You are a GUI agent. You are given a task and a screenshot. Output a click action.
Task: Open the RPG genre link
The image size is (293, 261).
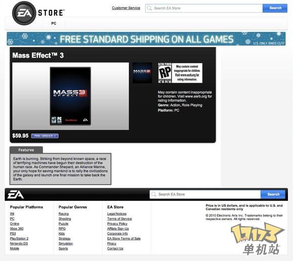(62, 229)
